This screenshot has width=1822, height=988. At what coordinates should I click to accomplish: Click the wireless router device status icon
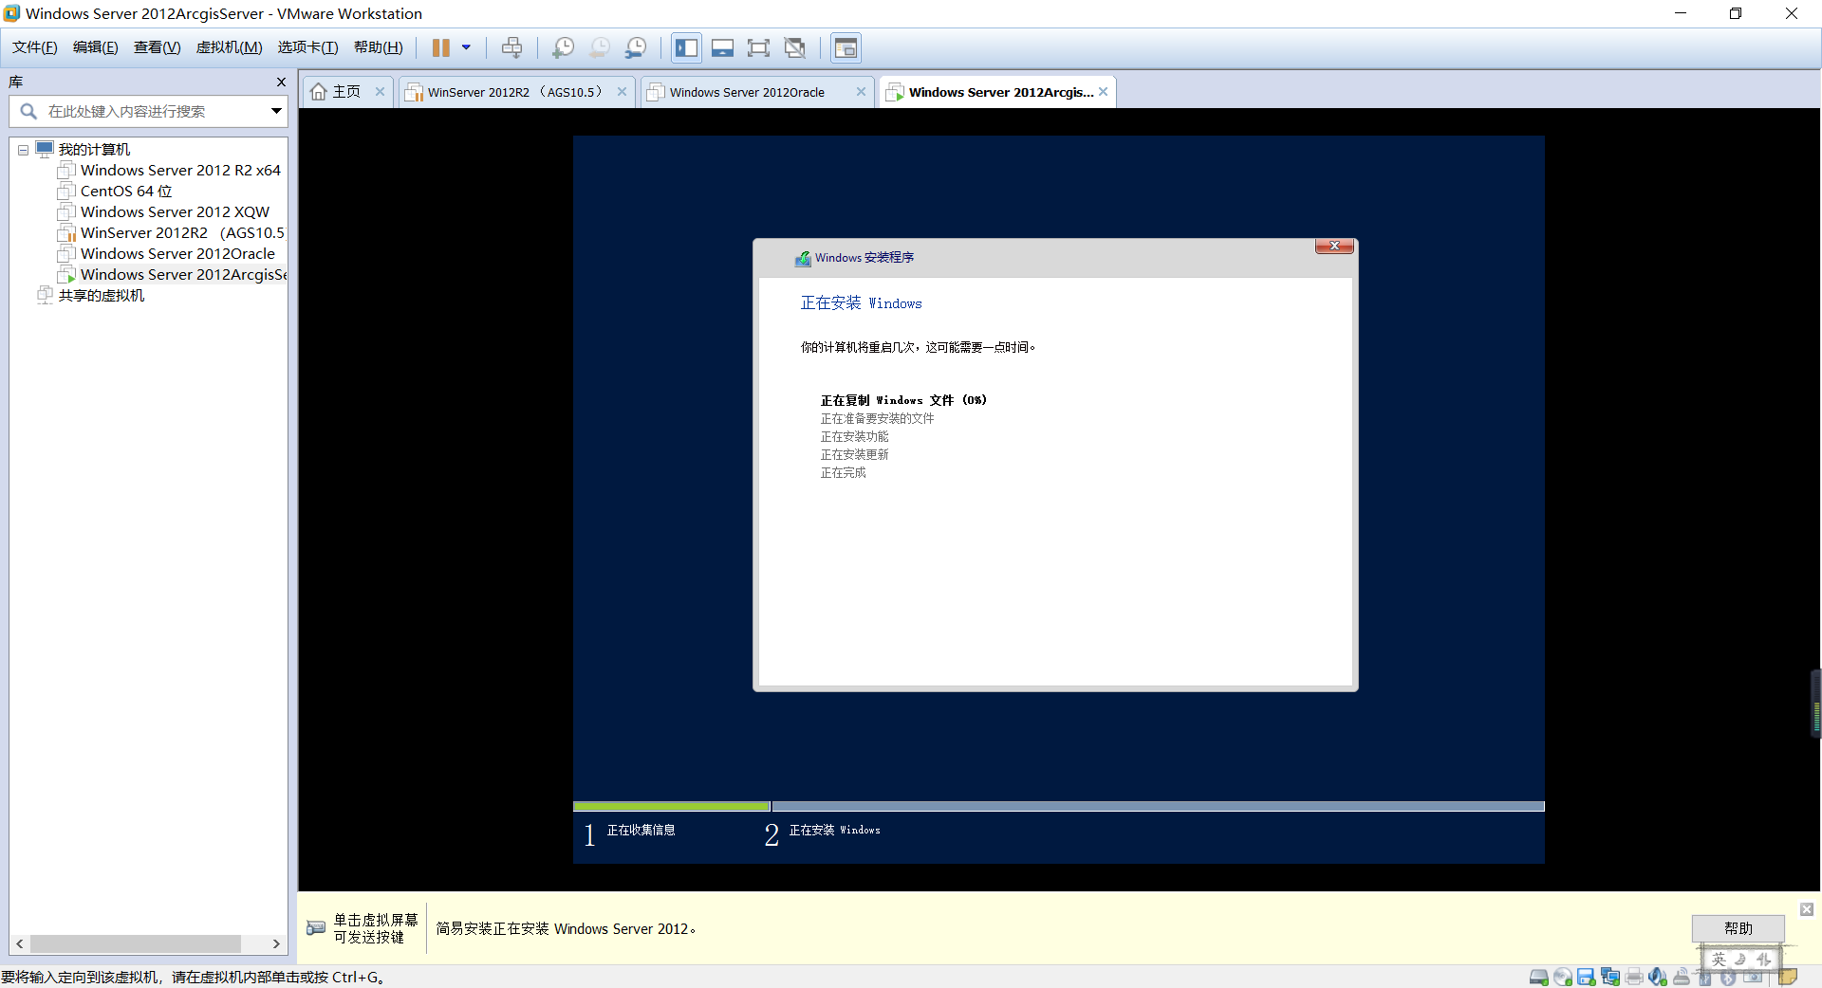tap(1682, 978)
